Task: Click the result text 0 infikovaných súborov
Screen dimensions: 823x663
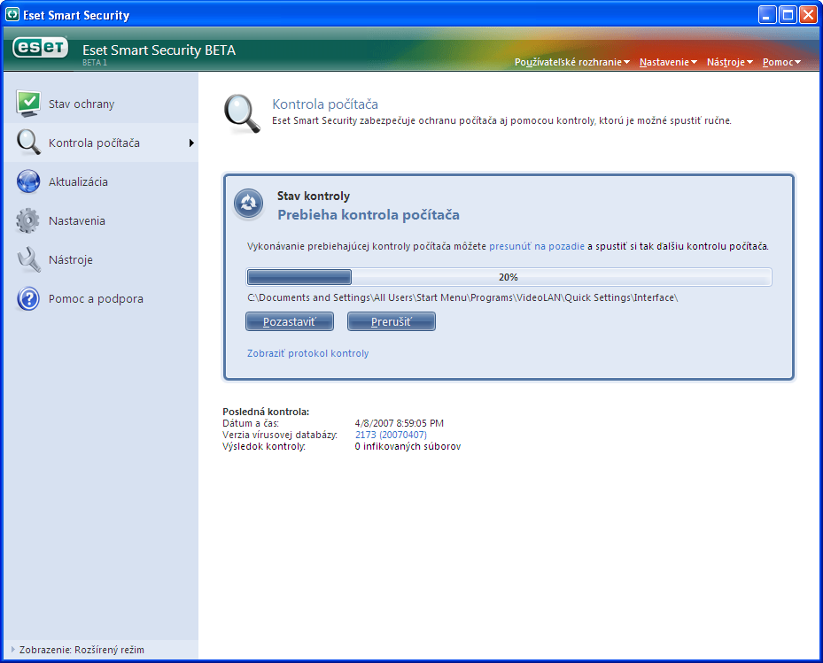Action: click(x=408, y=446)
